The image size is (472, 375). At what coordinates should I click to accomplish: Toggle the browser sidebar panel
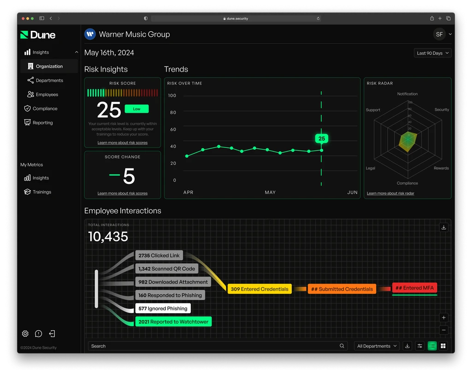(42, 18)
